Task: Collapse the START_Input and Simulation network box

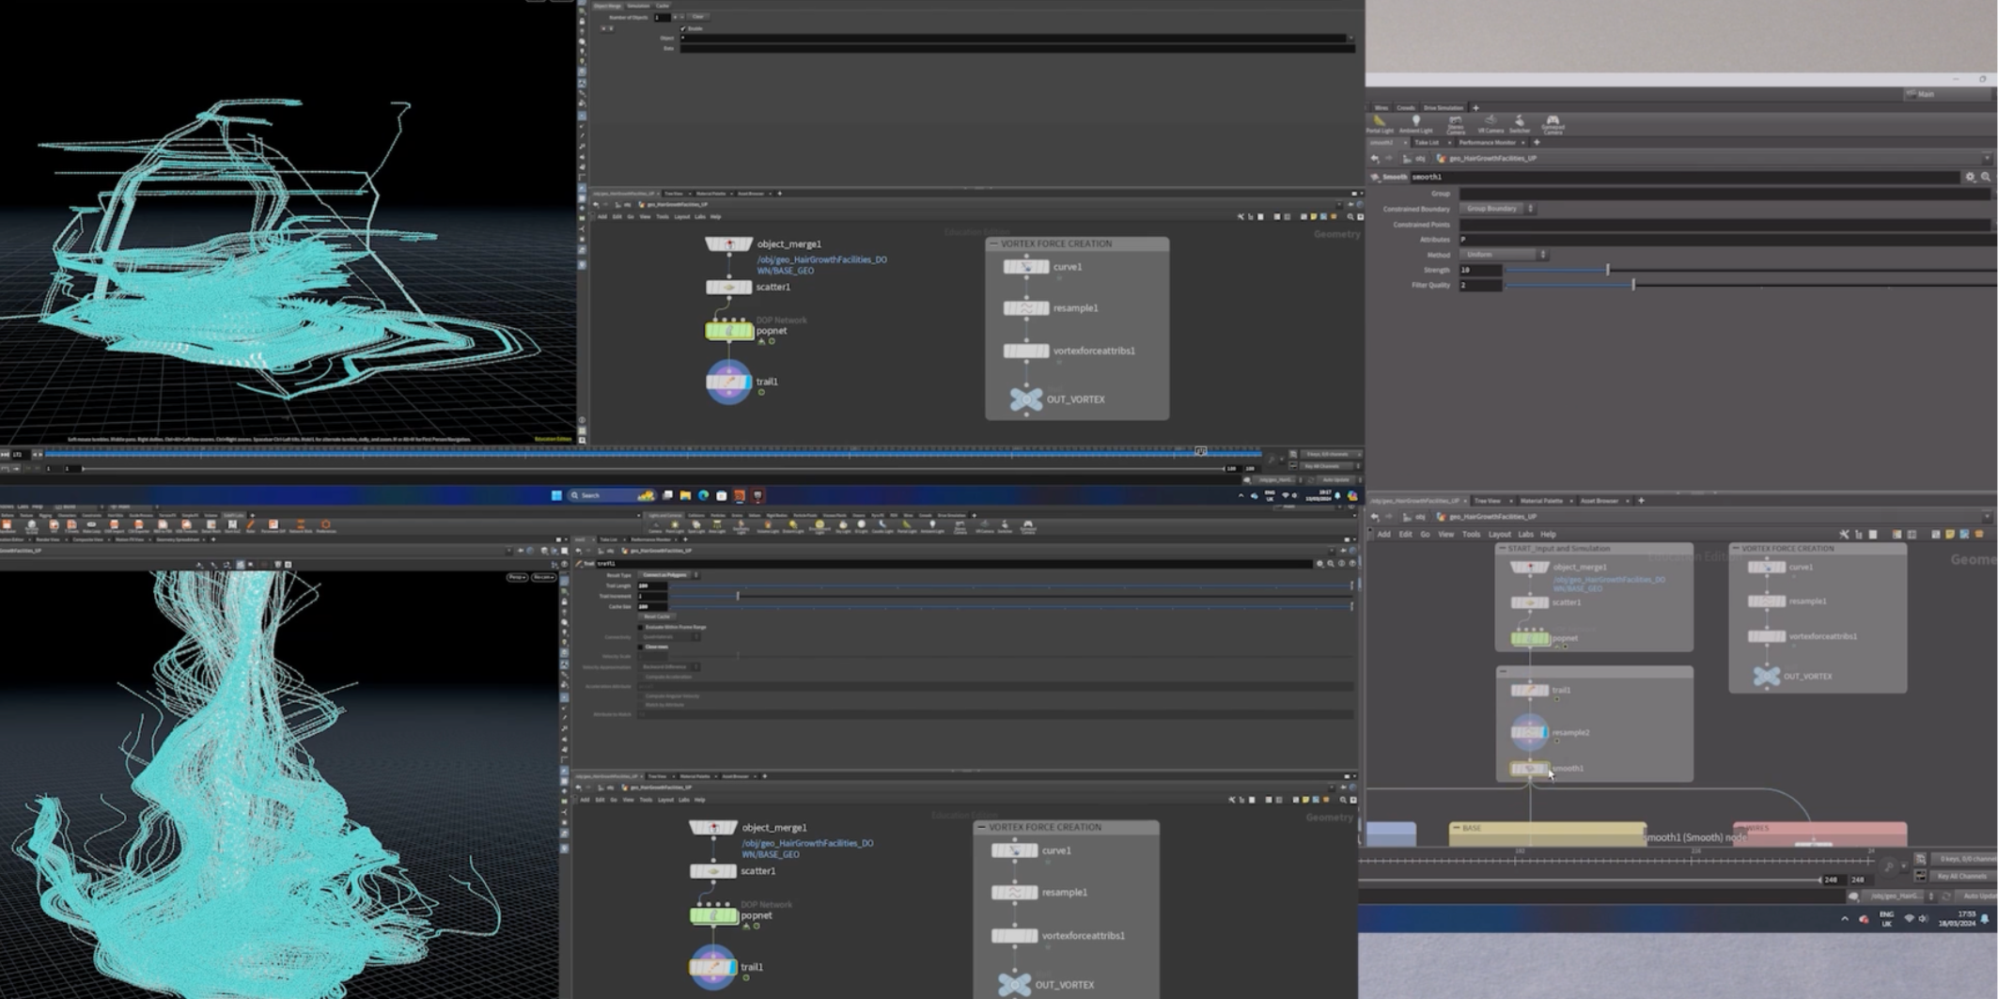Action: tap(1502, 549)
